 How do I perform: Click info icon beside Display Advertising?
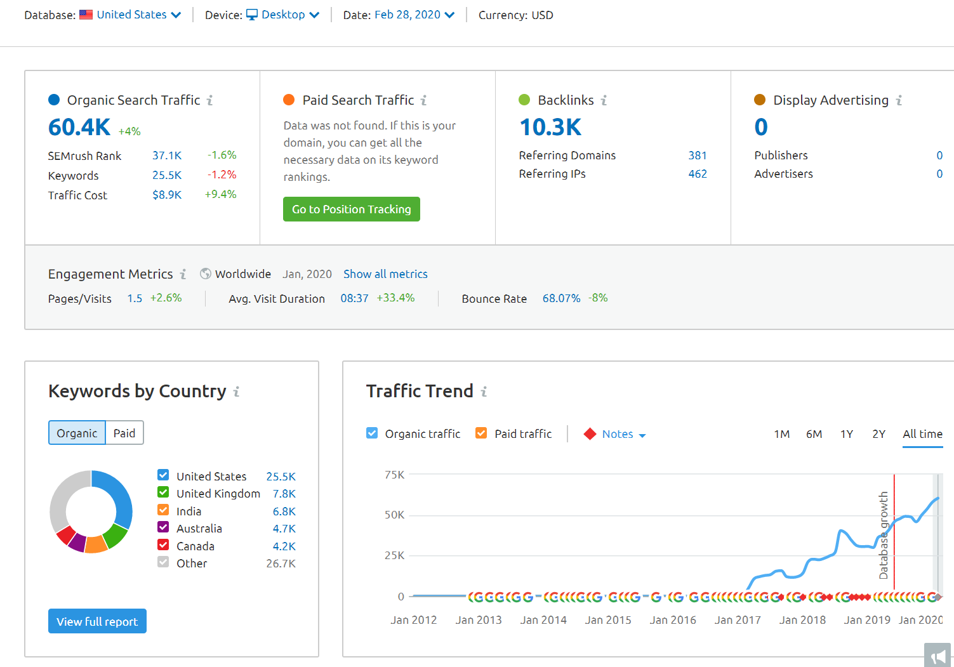(899, 100)
